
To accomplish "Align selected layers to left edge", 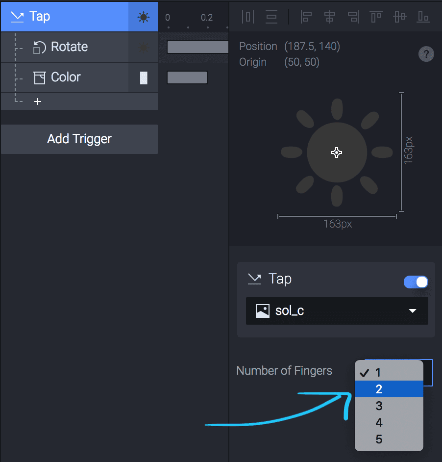I will click(x=306, y=17).
